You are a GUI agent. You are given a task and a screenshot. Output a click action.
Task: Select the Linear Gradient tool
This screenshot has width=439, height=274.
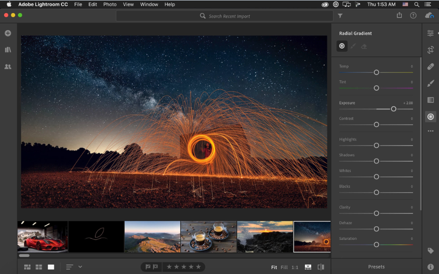coord(430,100)
